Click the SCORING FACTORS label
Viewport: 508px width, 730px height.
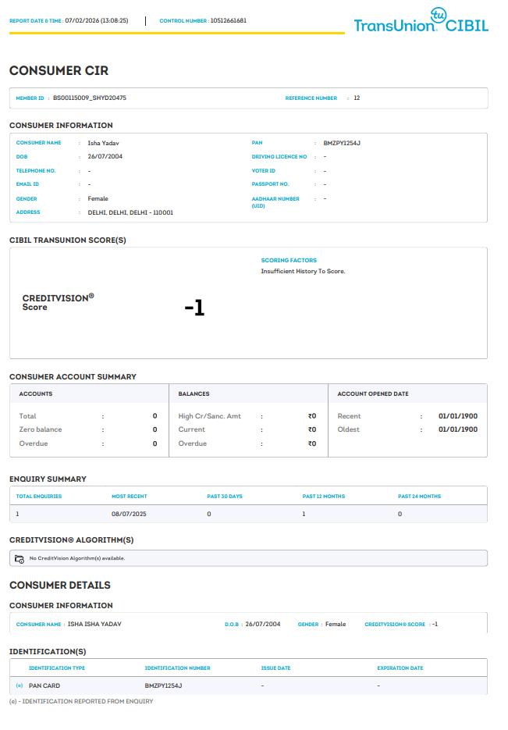point(289,260)
